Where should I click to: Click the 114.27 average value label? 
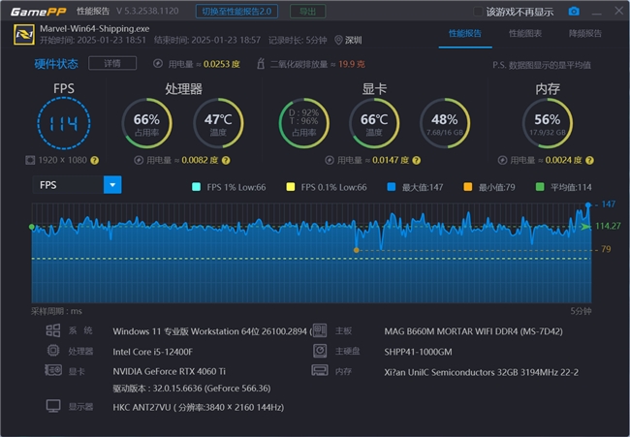pyautogui.click(x=608, y=226)
